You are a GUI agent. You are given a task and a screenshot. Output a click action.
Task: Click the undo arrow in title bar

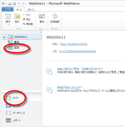(19, 4)
